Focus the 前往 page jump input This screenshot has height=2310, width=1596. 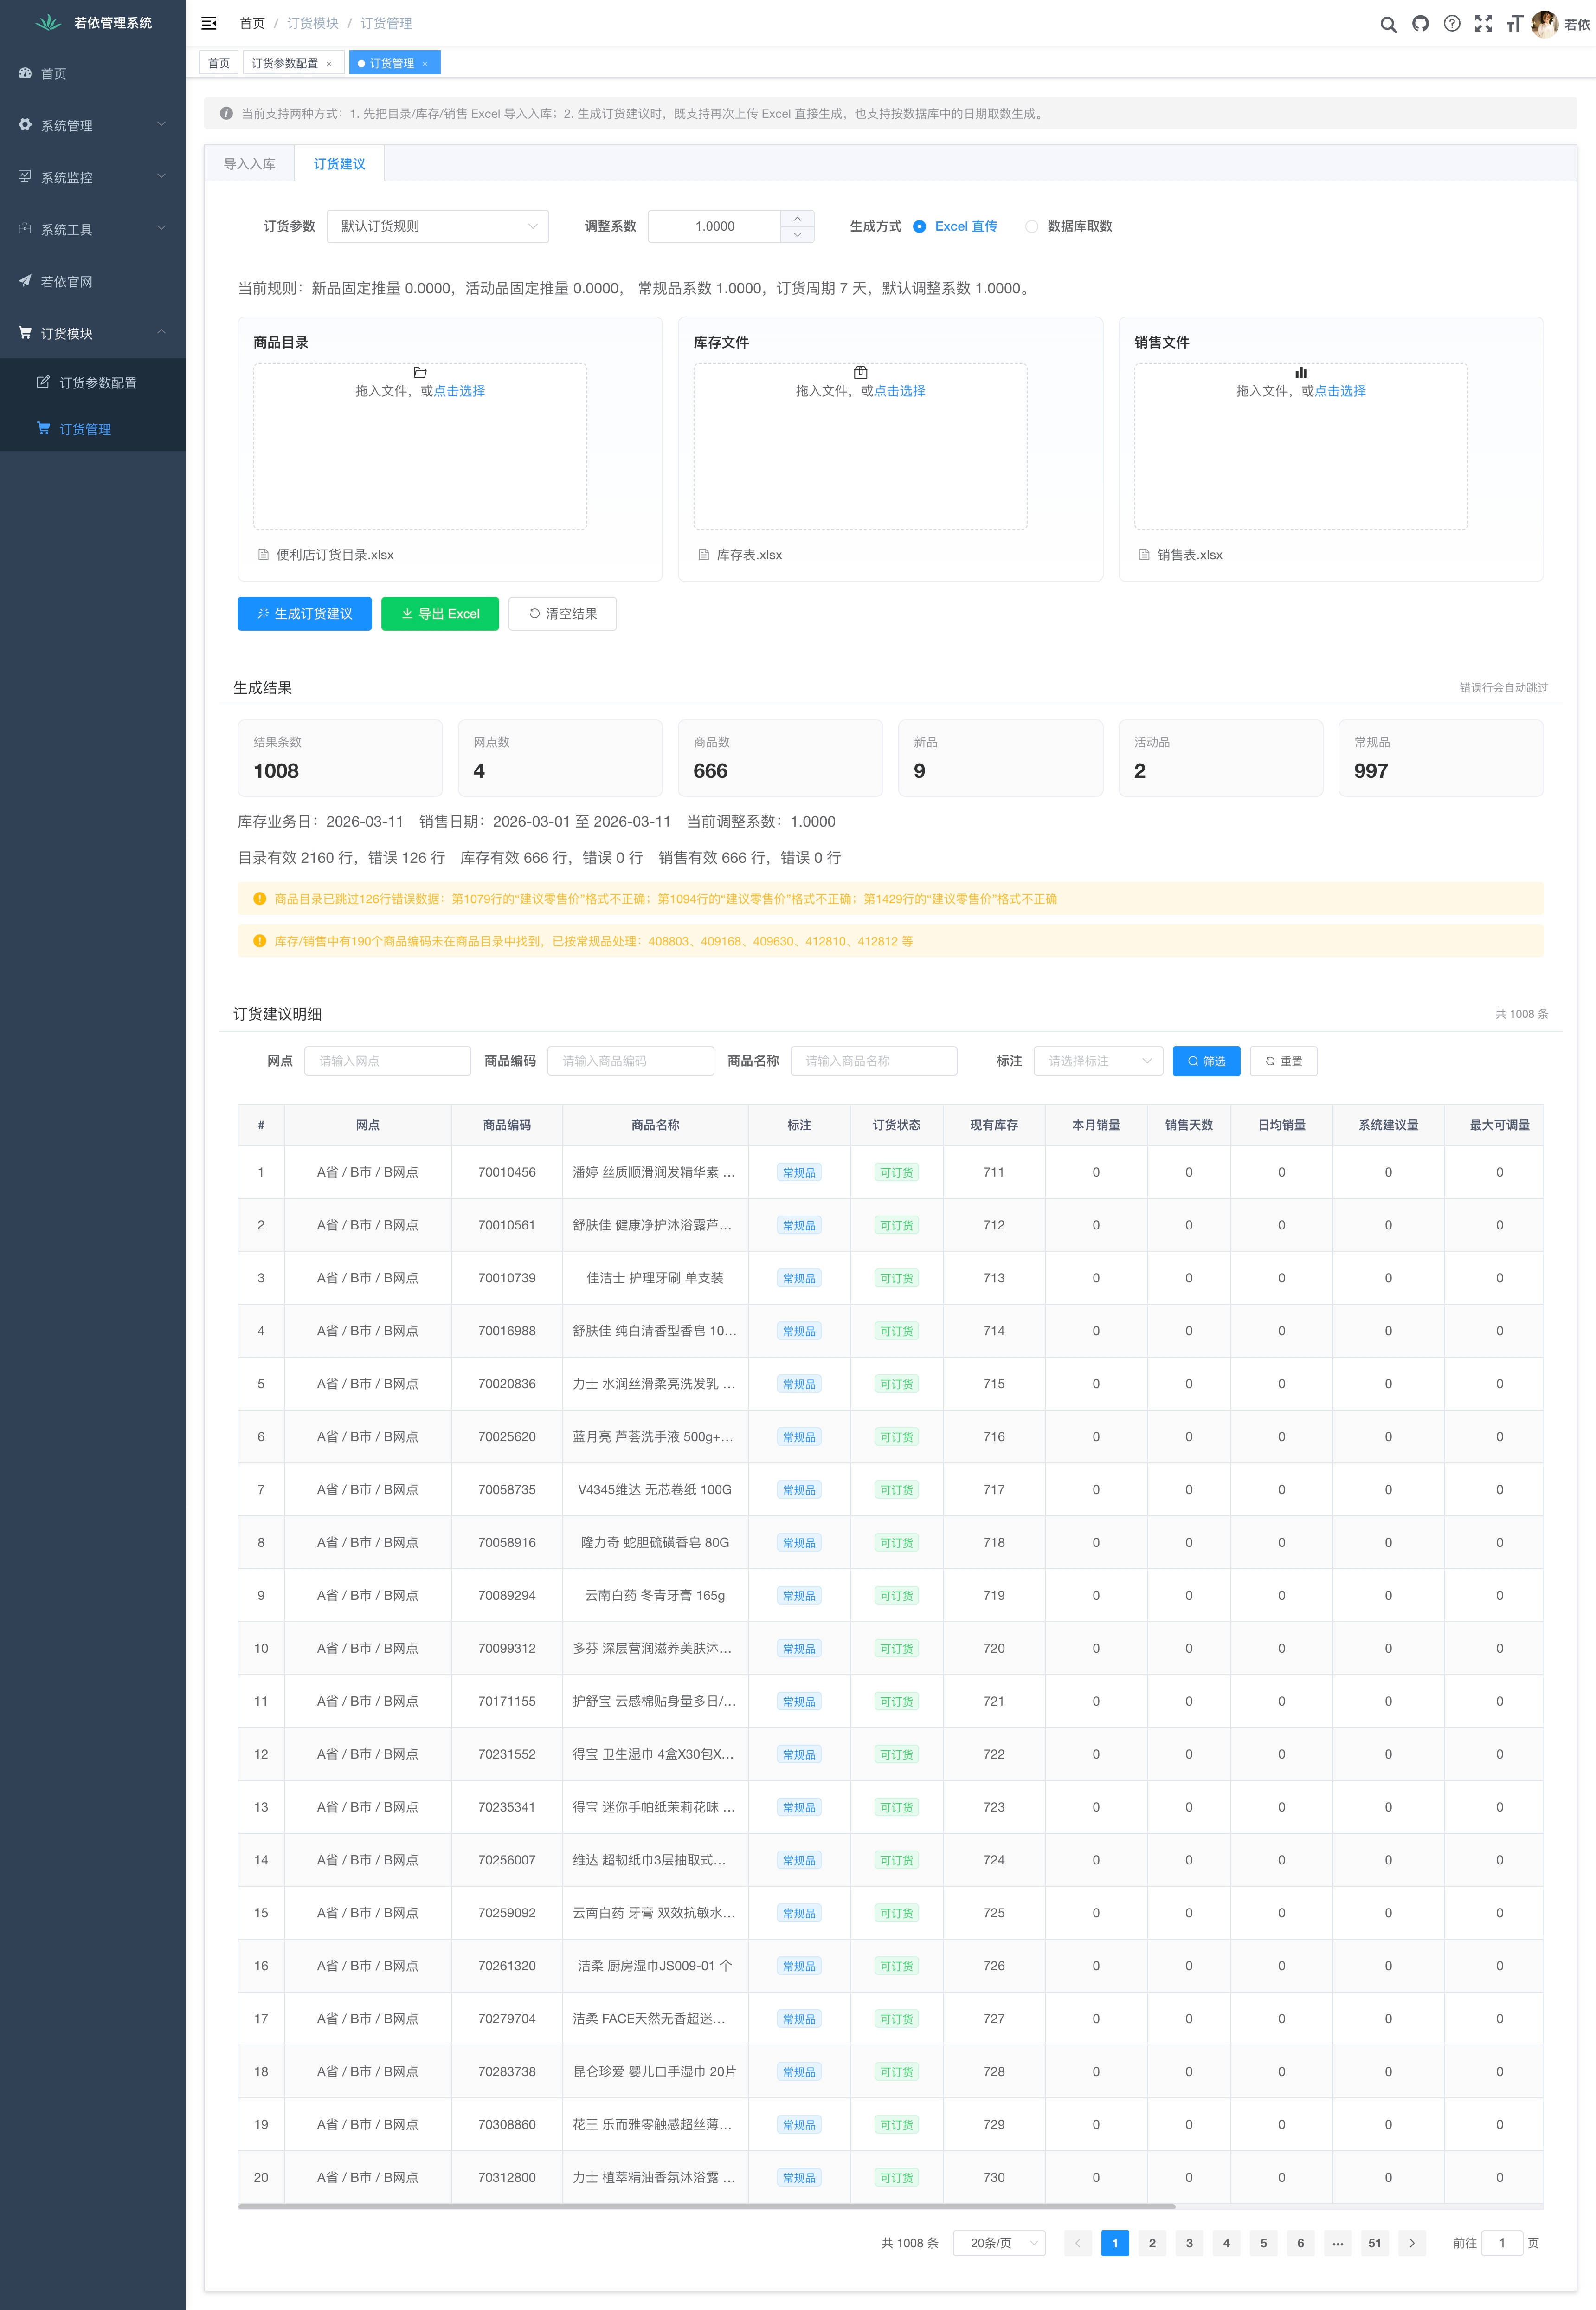pyautogui.click(x=1501, y=2243)
